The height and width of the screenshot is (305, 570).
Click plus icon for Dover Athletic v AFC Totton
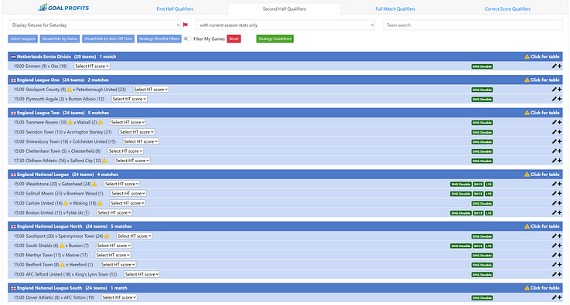[559, 297]
